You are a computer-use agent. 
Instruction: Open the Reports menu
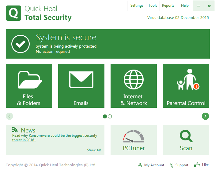tap(168, 5)
